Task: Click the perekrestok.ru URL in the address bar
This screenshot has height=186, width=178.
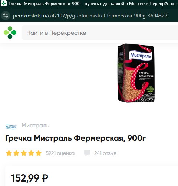Action: tap(90, 16)
